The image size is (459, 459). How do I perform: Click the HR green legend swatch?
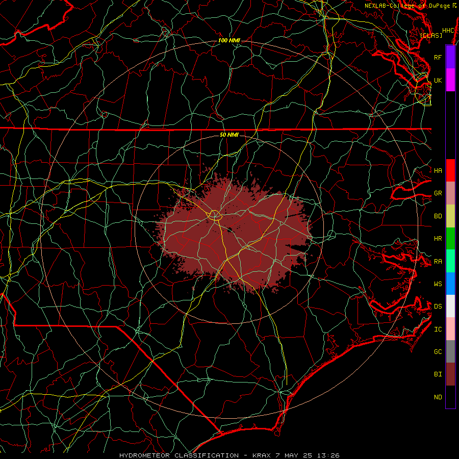tap(450, 239)
